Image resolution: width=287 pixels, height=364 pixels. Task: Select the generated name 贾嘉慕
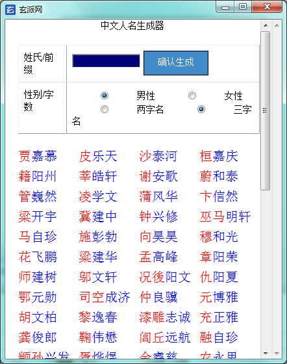(x=38, y=156)
